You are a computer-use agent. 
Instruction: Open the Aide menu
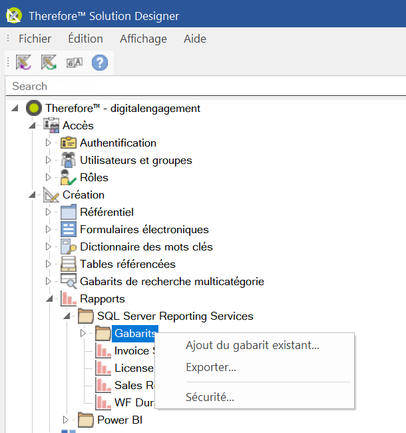click(x=195, y=39)
